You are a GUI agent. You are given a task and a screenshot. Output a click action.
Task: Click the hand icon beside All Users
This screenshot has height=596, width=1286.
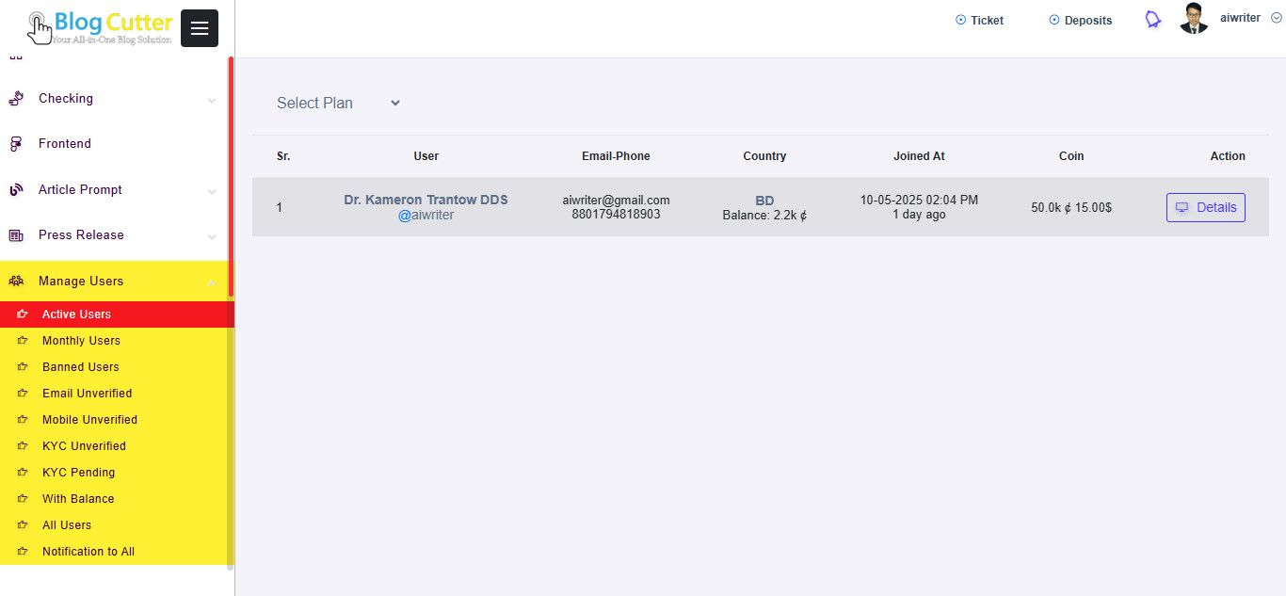click(23, 525)
